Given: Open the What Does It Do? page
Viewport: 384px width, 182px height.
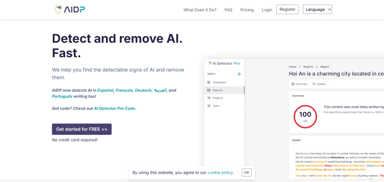Looking at the screenshot, I should tap(200, 10).
